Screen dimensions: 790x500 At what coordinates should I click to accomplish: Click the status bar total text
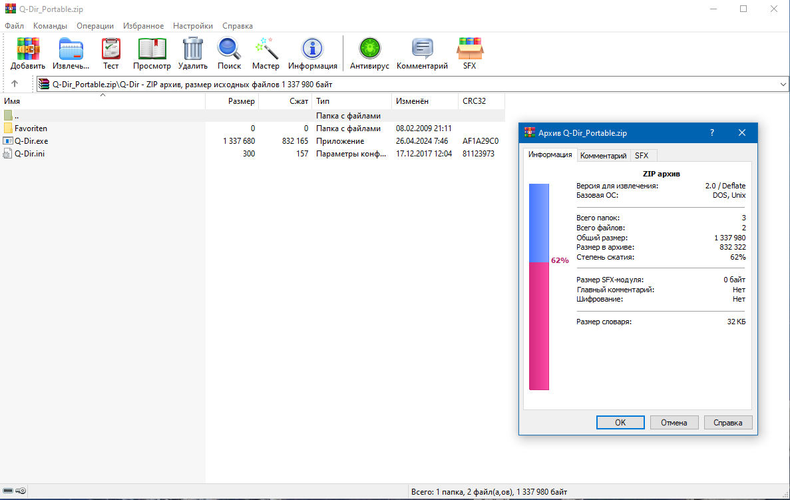(489, 492)
